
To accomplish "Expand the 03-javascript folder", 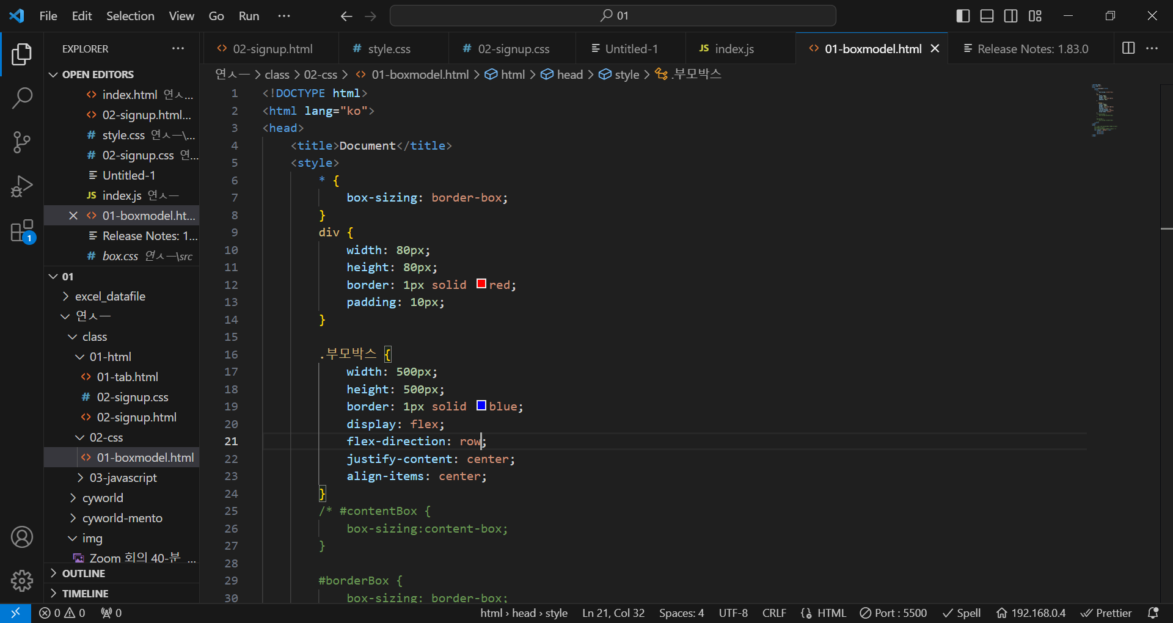I will click(123, 478).
